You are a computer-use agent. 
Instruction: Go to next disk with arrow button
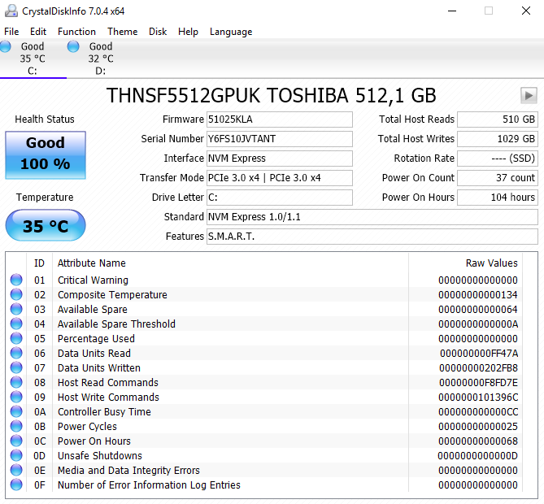(529, 95)
